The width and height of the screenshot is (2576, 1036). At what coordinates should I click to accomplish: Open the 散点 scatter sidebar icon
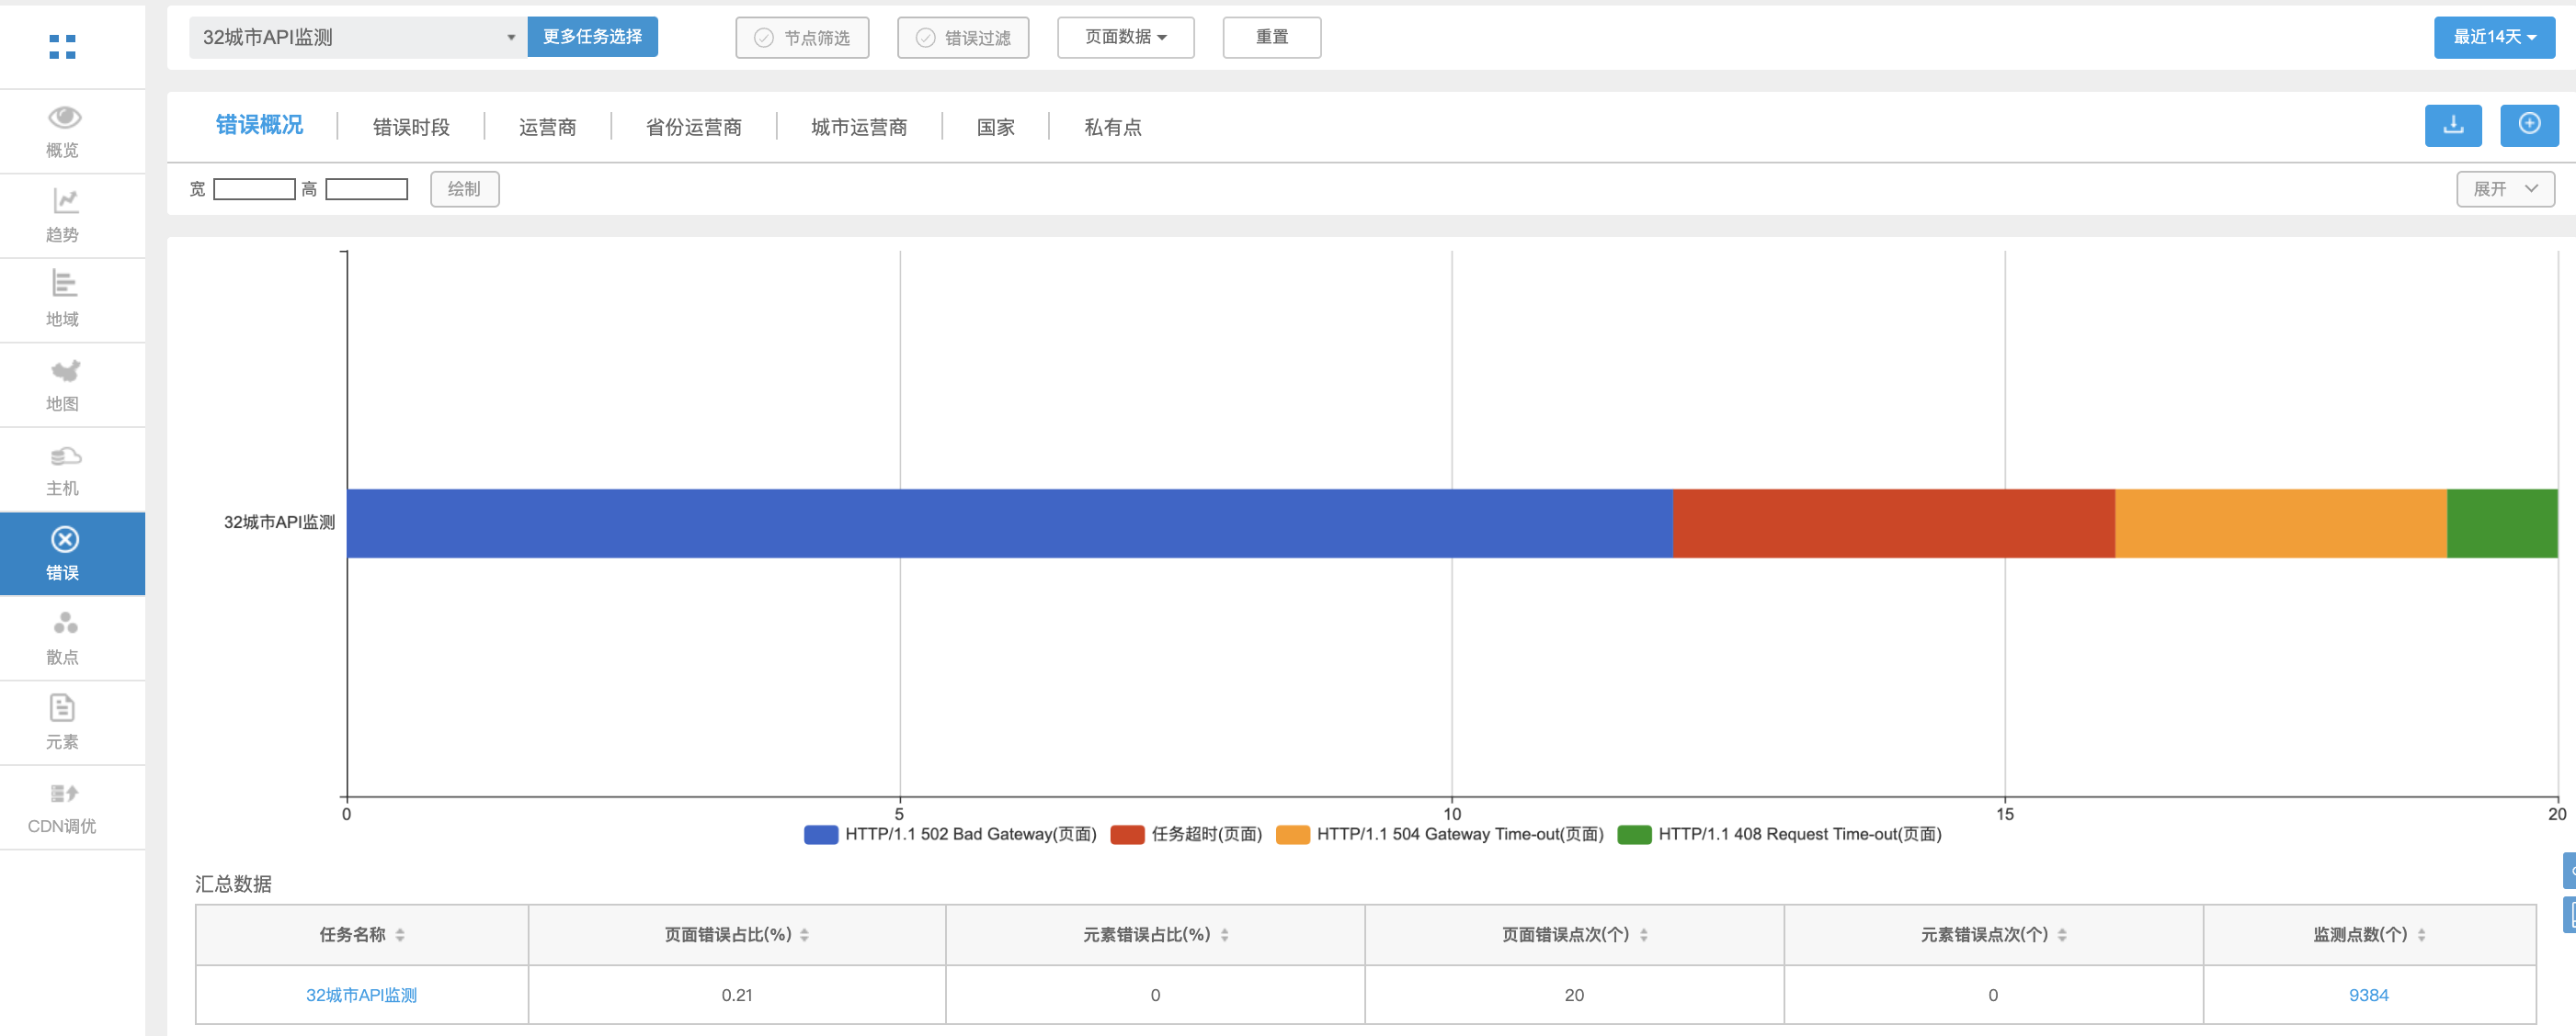[x=64, y=625]
